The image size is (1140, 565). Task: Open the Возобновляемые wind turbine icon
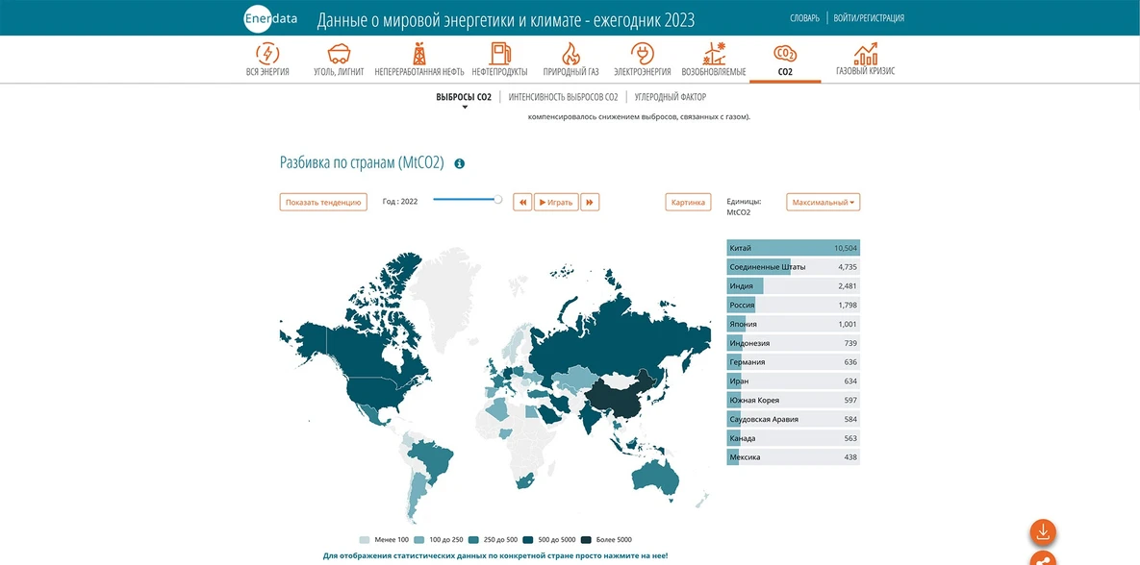[713, 53]
